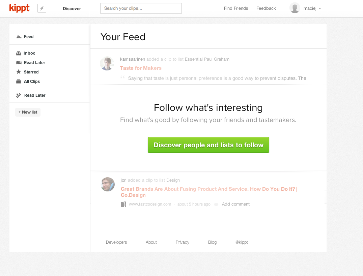Click Discover people and lists to follow
The width and height of the screenshot is (363, 276).
pyautogui.click(x=208, y=145)
